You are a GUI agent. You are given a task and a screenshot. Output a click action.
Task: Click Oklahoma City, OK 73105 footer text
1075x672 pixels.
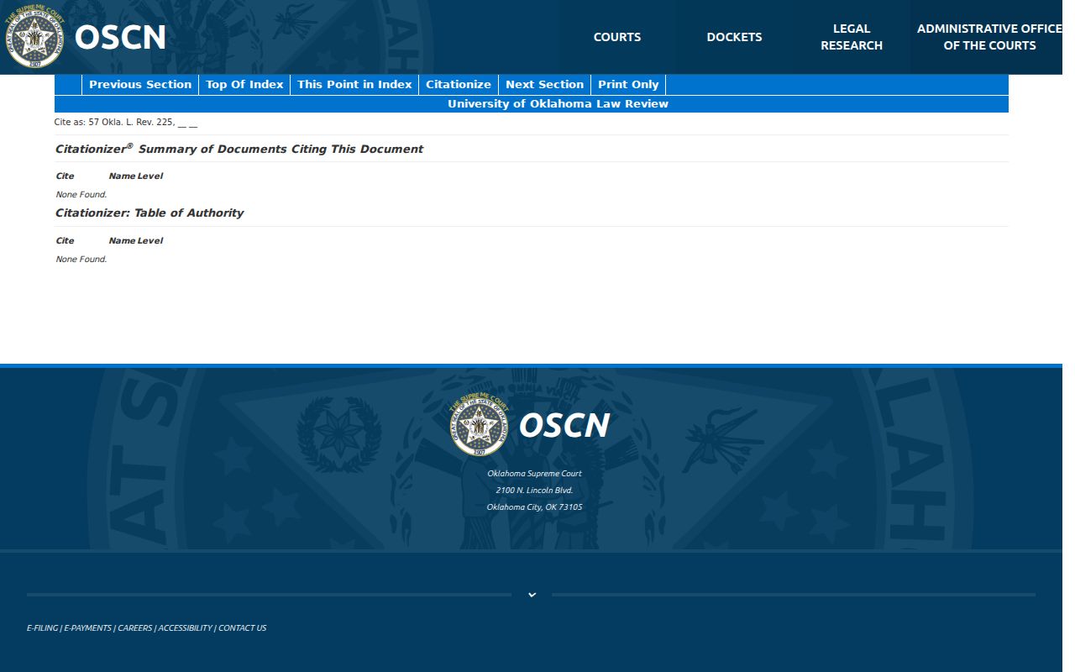pyautogui.click(x=534, y=507)
